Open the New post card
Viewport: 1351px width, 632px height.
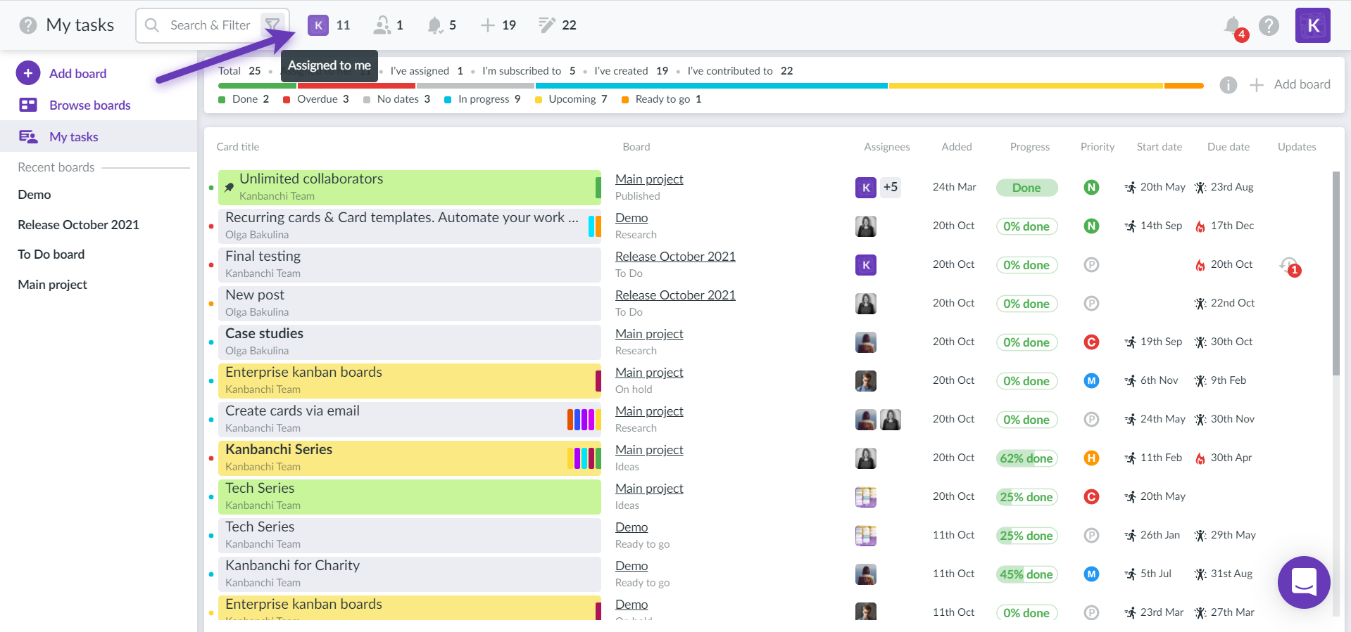click(x=410, y=303)
